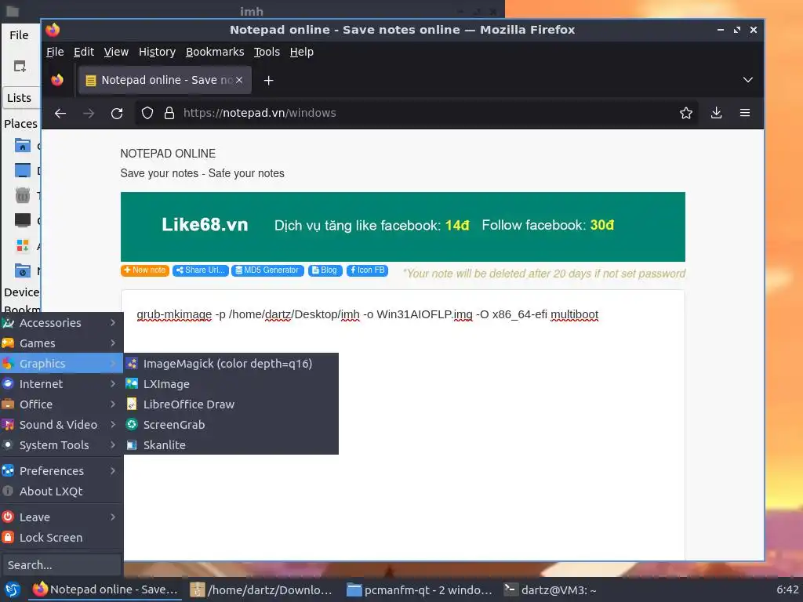Open the Bookmarks menu

point(215,53)
